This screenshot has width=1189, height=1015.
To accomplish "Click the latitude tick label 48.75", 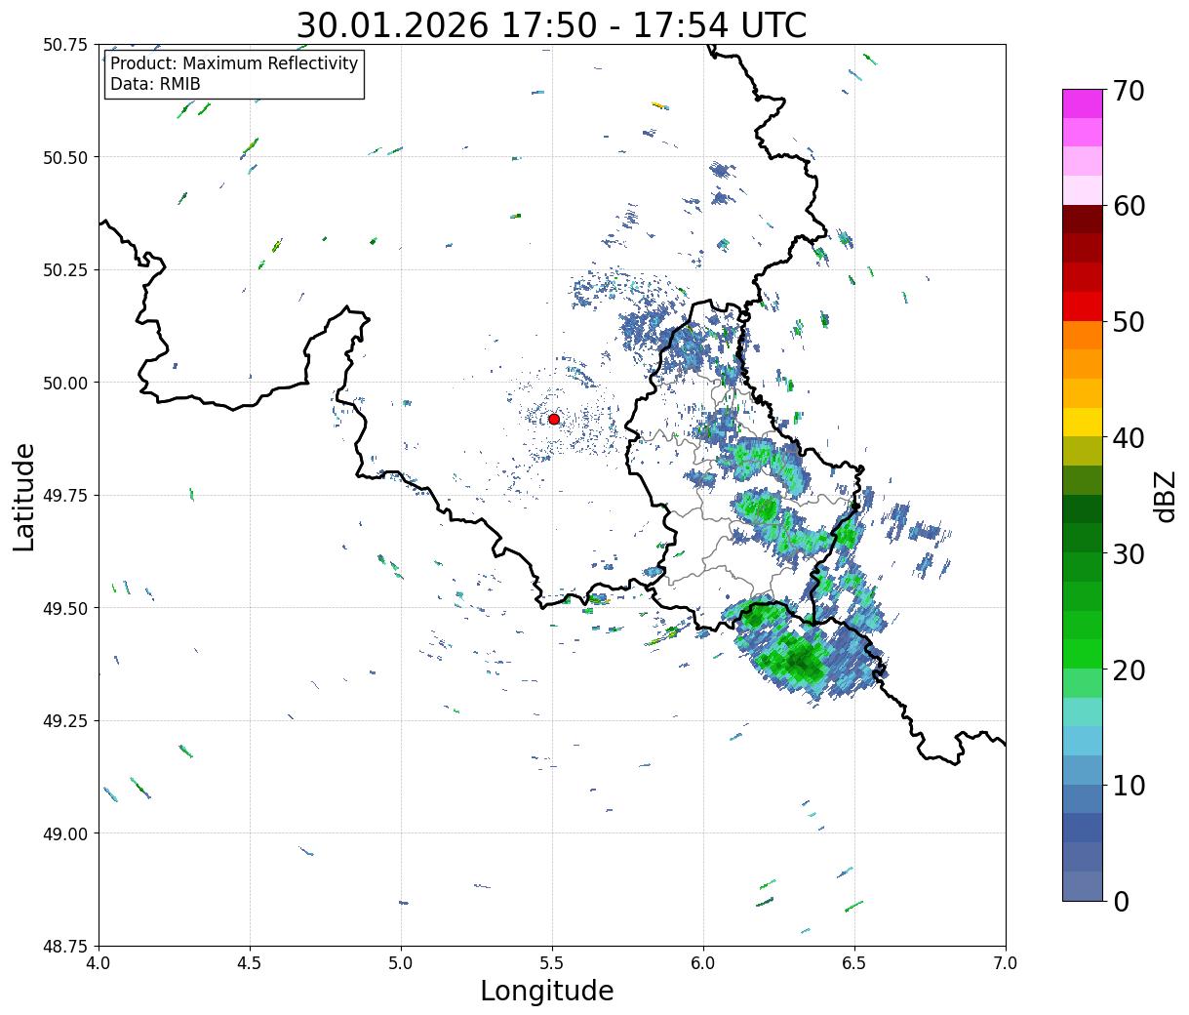I will click(x=65, y=947).
